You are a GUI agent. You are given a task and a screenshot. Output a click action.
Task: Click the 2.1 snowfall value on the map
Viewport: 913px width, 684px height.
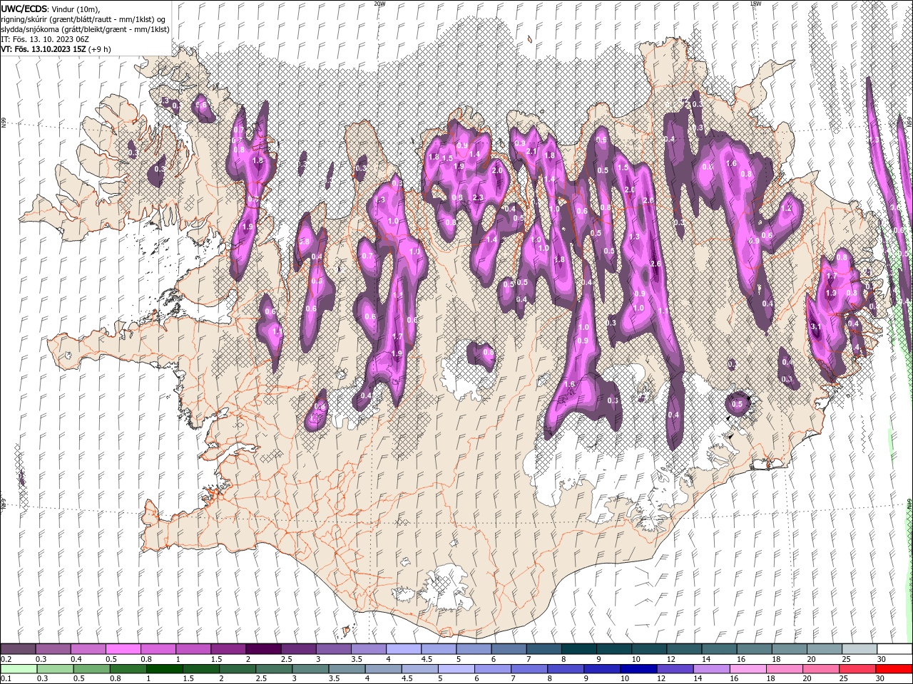pos(531,152)
